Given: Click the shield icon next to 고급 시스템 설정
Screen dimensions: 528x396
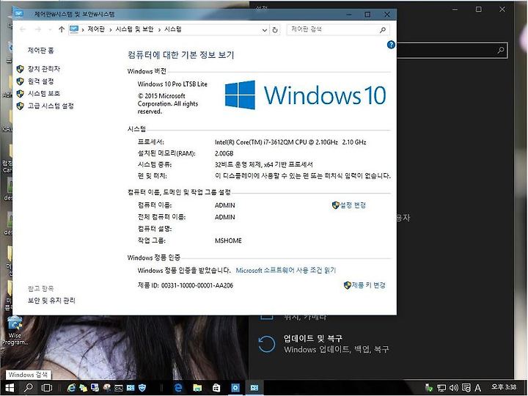Looking at the screenshot, I should (21, 106).
